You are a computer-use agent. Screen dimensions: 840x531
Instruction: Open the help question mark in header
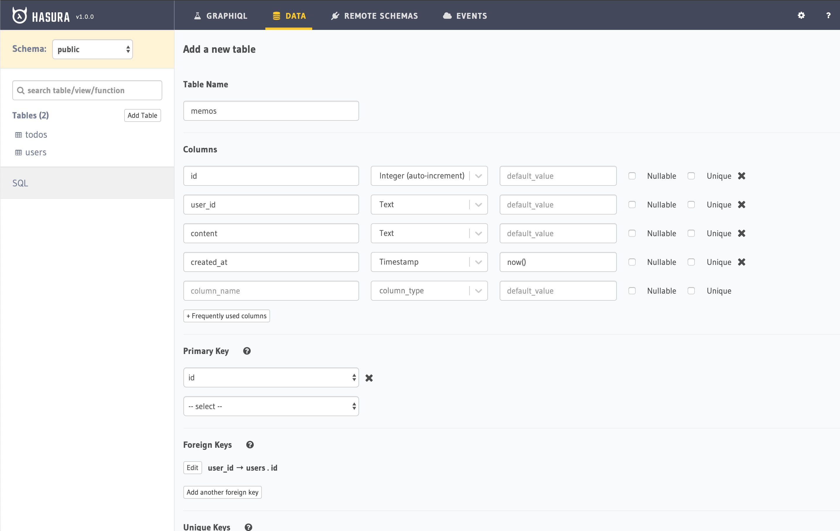(x=828, y=15)
